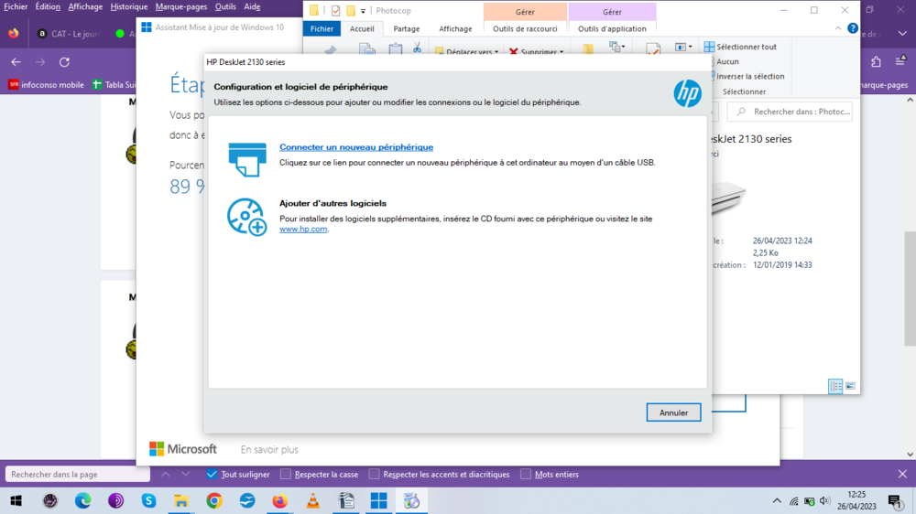
Task: Open the Supprimer dropdown arrow
Action: 562,52
